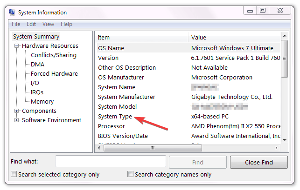The image size is (300, 190).
Task: Select the IRQs tree item
Action: [37, 92]
